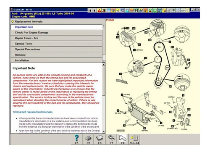This screenshot has width=210, height=152.
Task: Click the Timing belt replacement intervals heading
Action: click(32, 112)
